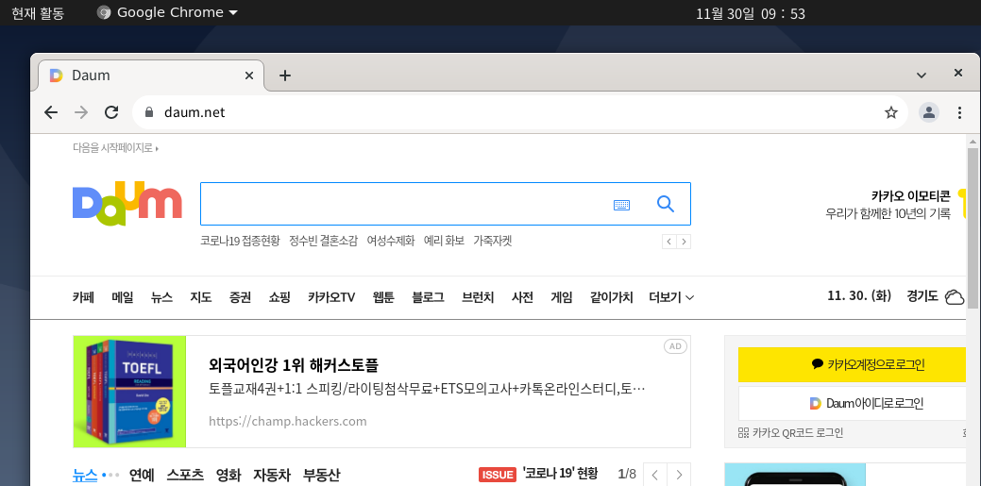Go to next issue with right arrow
The height and width of the screenshot is (486, 981).
(679, 475)
